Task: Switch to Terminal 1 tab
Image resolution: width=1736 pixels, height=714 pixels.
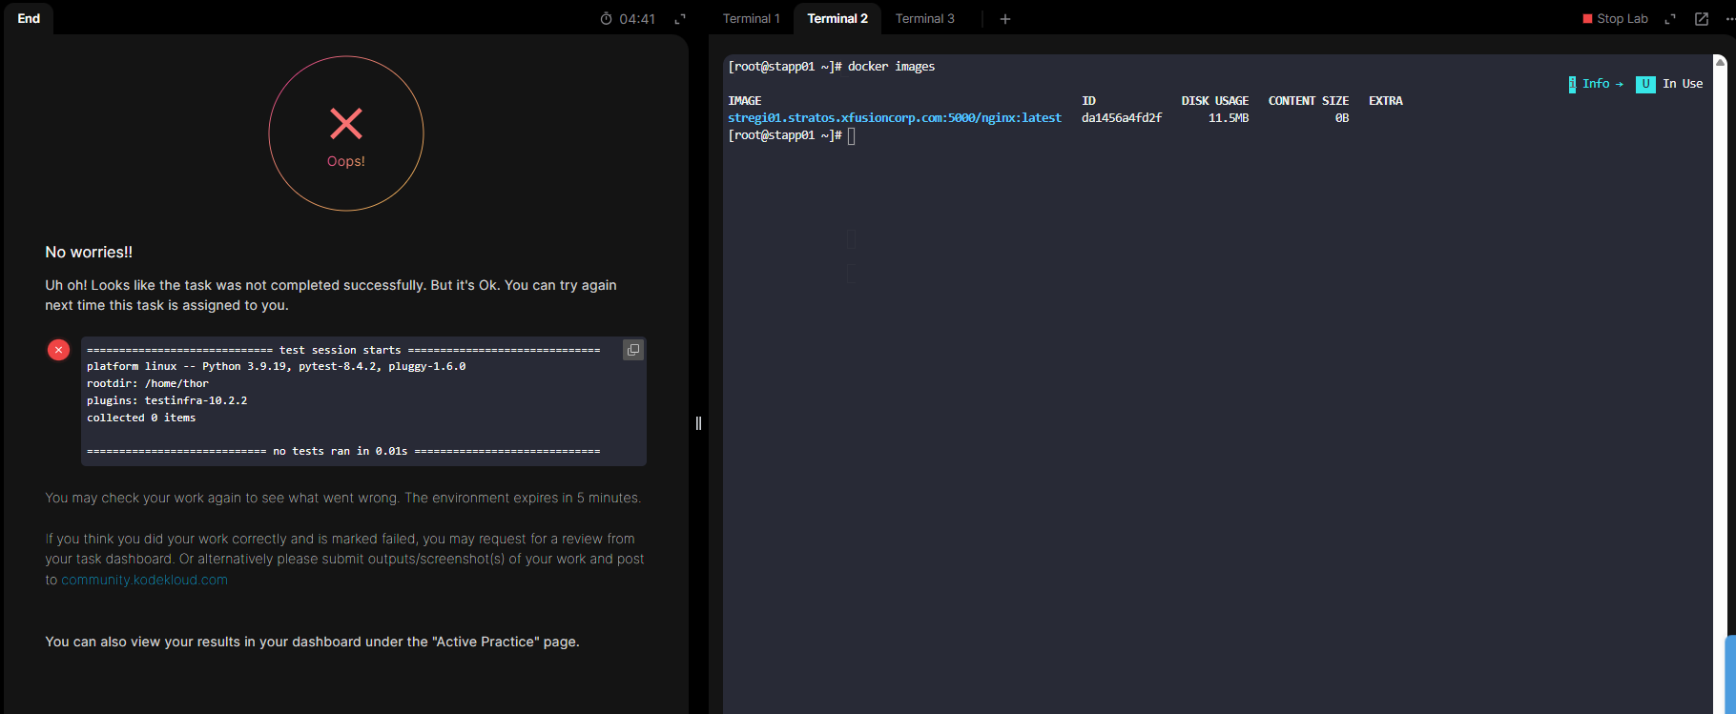Action: pyautogui.click(x=751, y=19)
